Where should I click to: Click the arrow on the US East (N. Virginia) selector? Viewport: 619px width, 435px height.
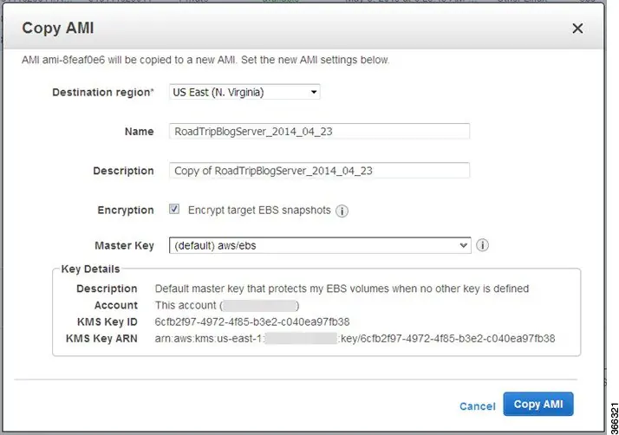(x=314, y=93)
